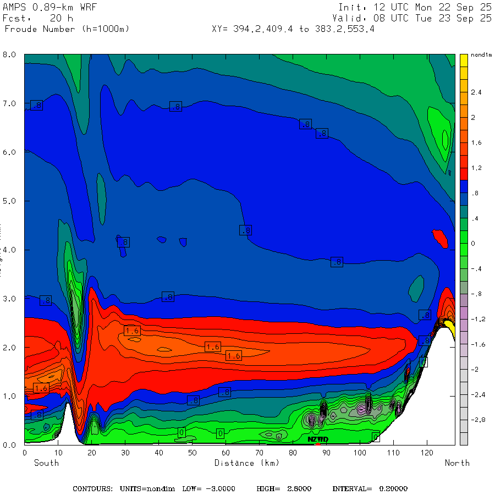Click the '80' distance axis tick label
Viewport: 495px width, 495px height.
293,453
